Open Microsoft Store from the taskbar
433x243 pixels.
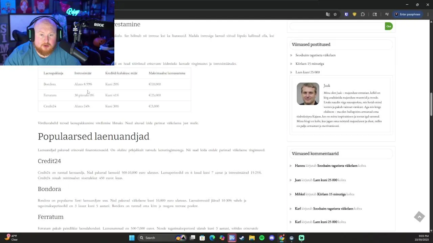[x=202, y=238]
